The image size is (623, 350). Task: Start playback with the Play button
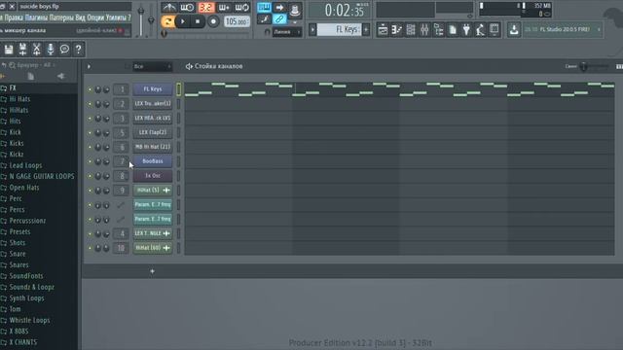pos(183,21)
